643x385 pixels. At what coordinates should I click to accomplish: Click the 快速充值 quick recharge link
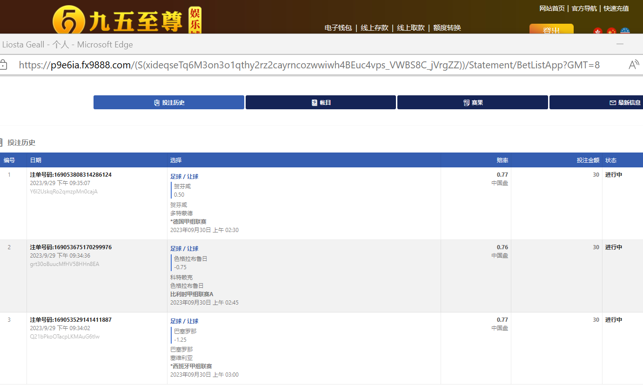pos(616,8)
